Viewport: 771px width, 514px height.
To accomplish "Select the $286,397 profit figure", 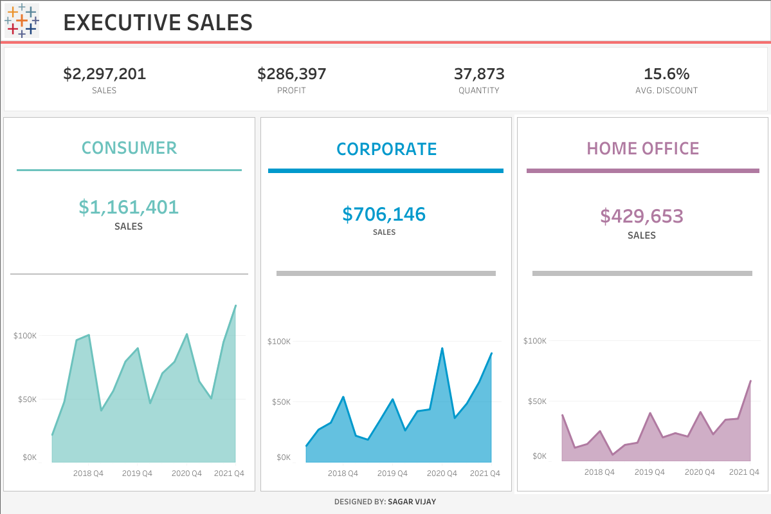I will [x=291, y=74].
